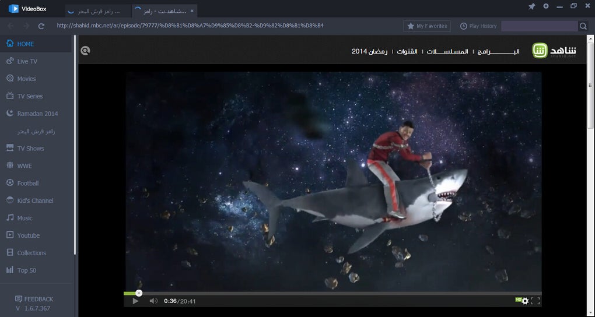Go forward with the forward arrow
Screen dimensions: 595x317
pyautogui.click(x=26, y=26)
